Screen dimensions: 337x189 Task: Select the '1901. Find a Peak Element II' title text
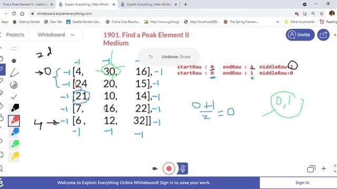pos(146,35)
